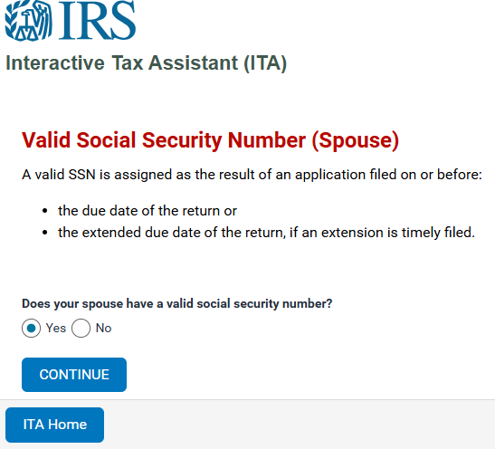Click the word '(Spouse)' in the red heading
Image resolution: width=495 pixels, height=449 pixels.
click(x=356, y=140)
